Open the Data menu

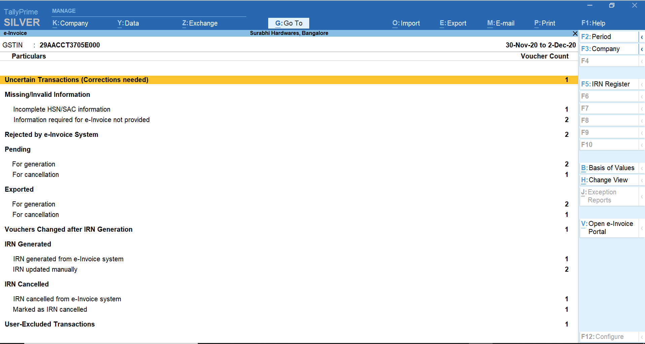click(128, 23)
